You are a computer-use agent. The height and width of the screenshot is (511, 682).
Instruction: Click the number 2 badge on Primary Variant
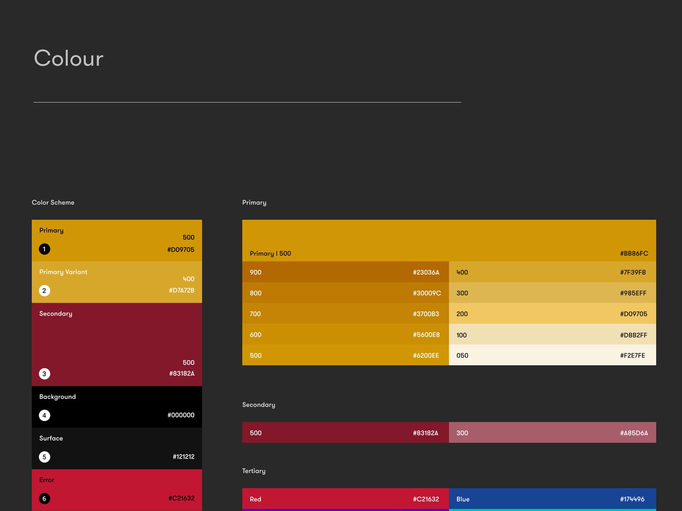tap(44, 291)
